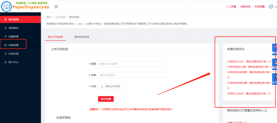
Task: Click the 标题 input field
Action: [x=131, y=64]
